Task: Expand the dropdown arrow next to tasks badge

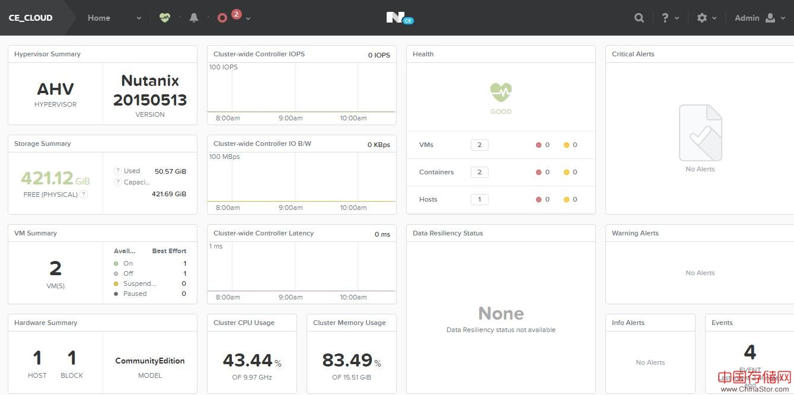Action: tap(248, 18)
